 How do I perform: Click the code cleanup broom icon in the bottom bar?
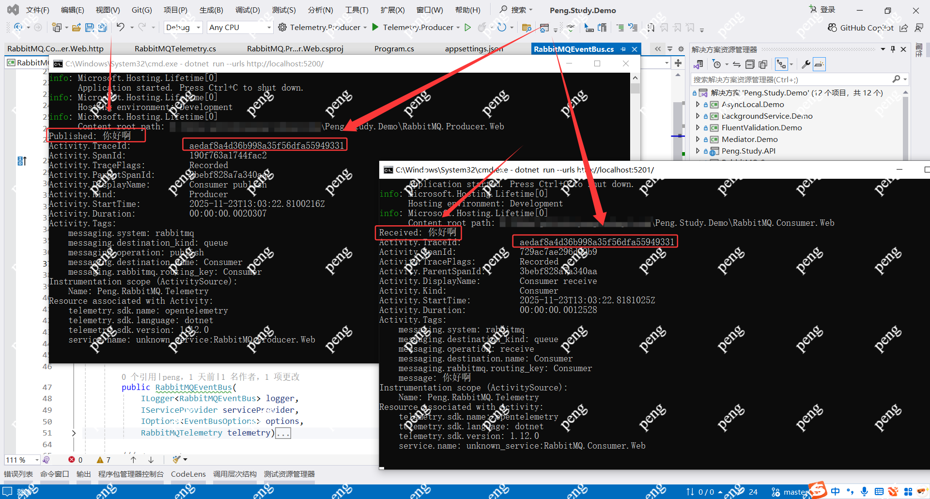(x=176, y=459)
